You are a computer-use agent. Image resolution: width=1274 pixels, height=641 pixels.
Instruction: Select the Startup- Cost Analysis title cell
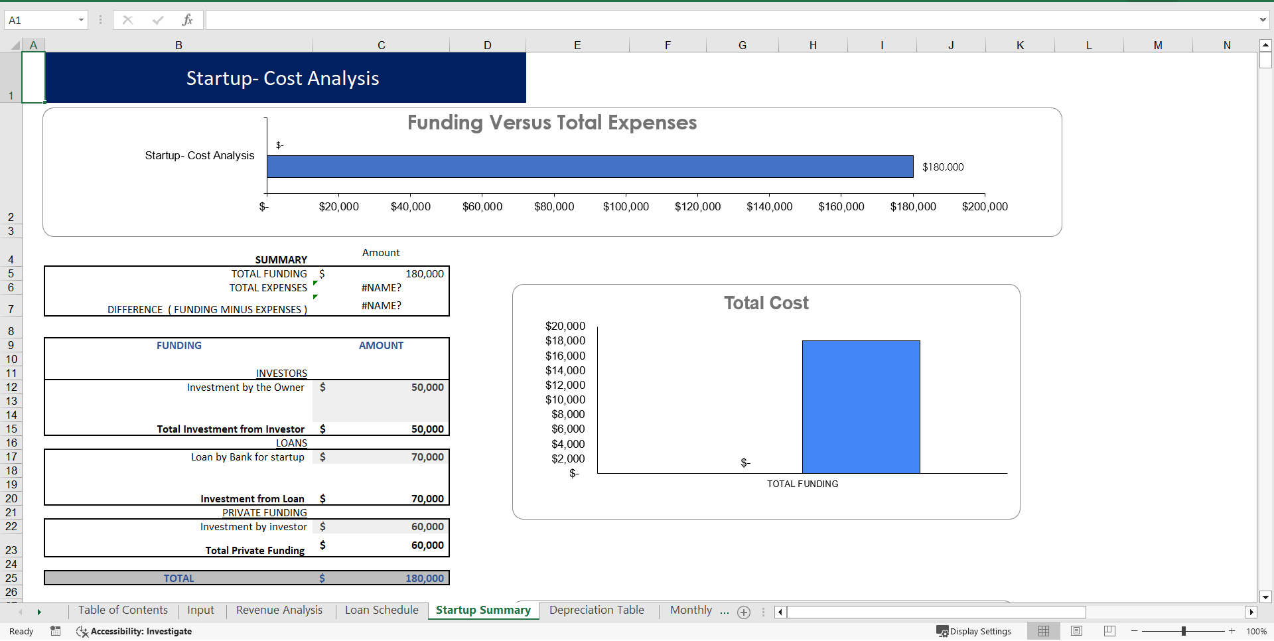pos(285,78)
